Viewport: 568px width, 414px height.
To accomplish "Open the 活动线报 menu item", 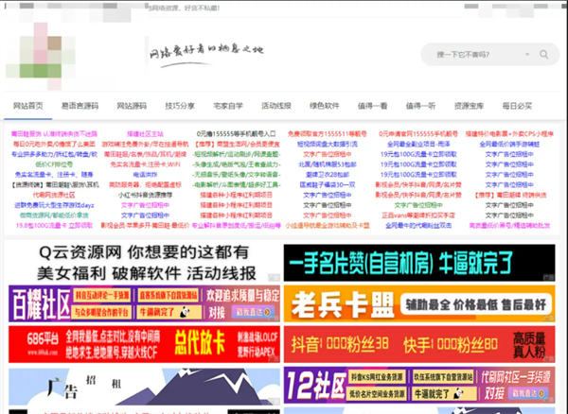I will coord(276,105).
